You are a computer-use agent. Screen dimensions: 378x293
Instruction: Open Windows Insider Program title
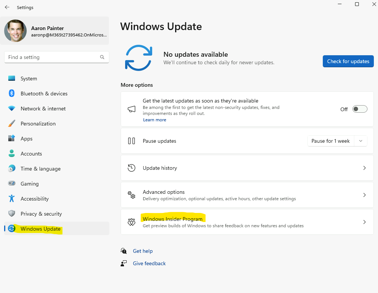click(172, 219)
